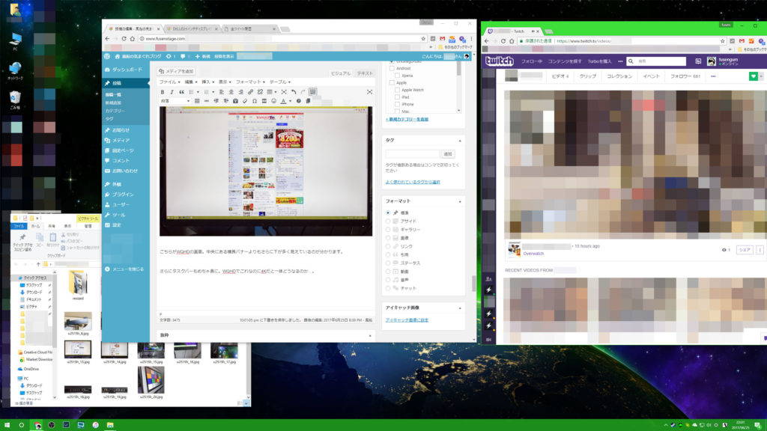
Task: Open the 挿入 editor menu
Action: pos(207,82)
